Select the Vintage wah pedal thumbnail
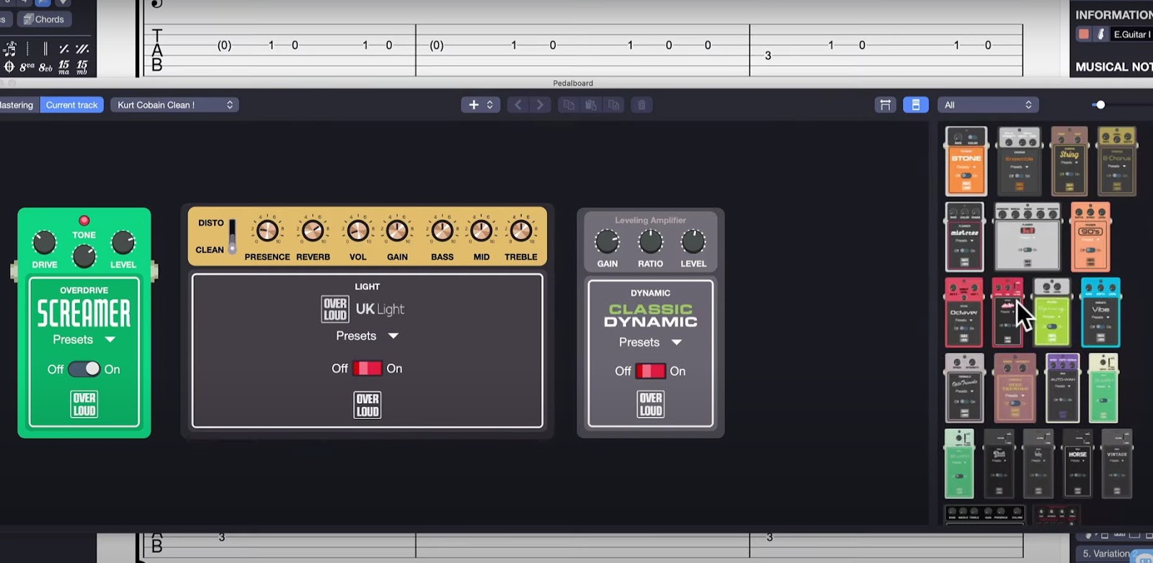Viewport: 1153px width, 563px height. tap(1117, 464)
